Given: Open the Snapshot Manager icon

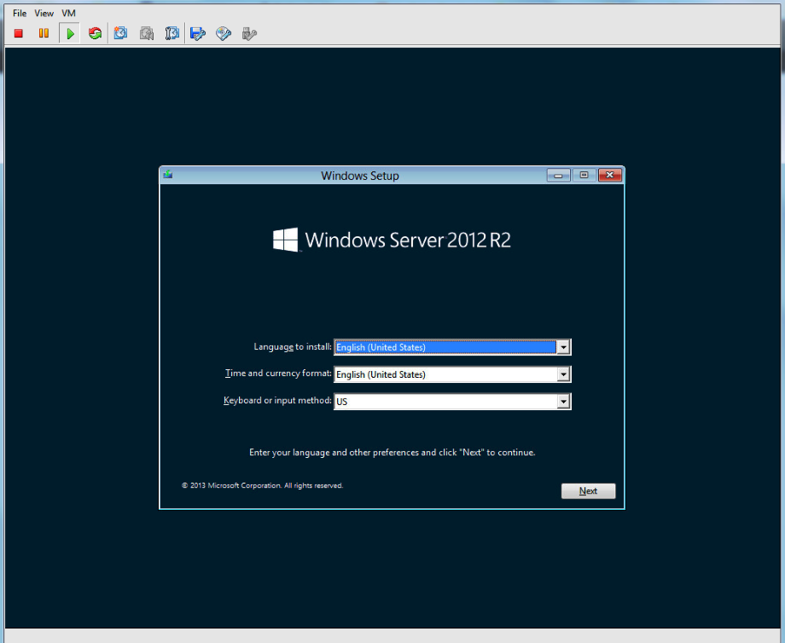Looking at the screenshot, I should (172, 33).
